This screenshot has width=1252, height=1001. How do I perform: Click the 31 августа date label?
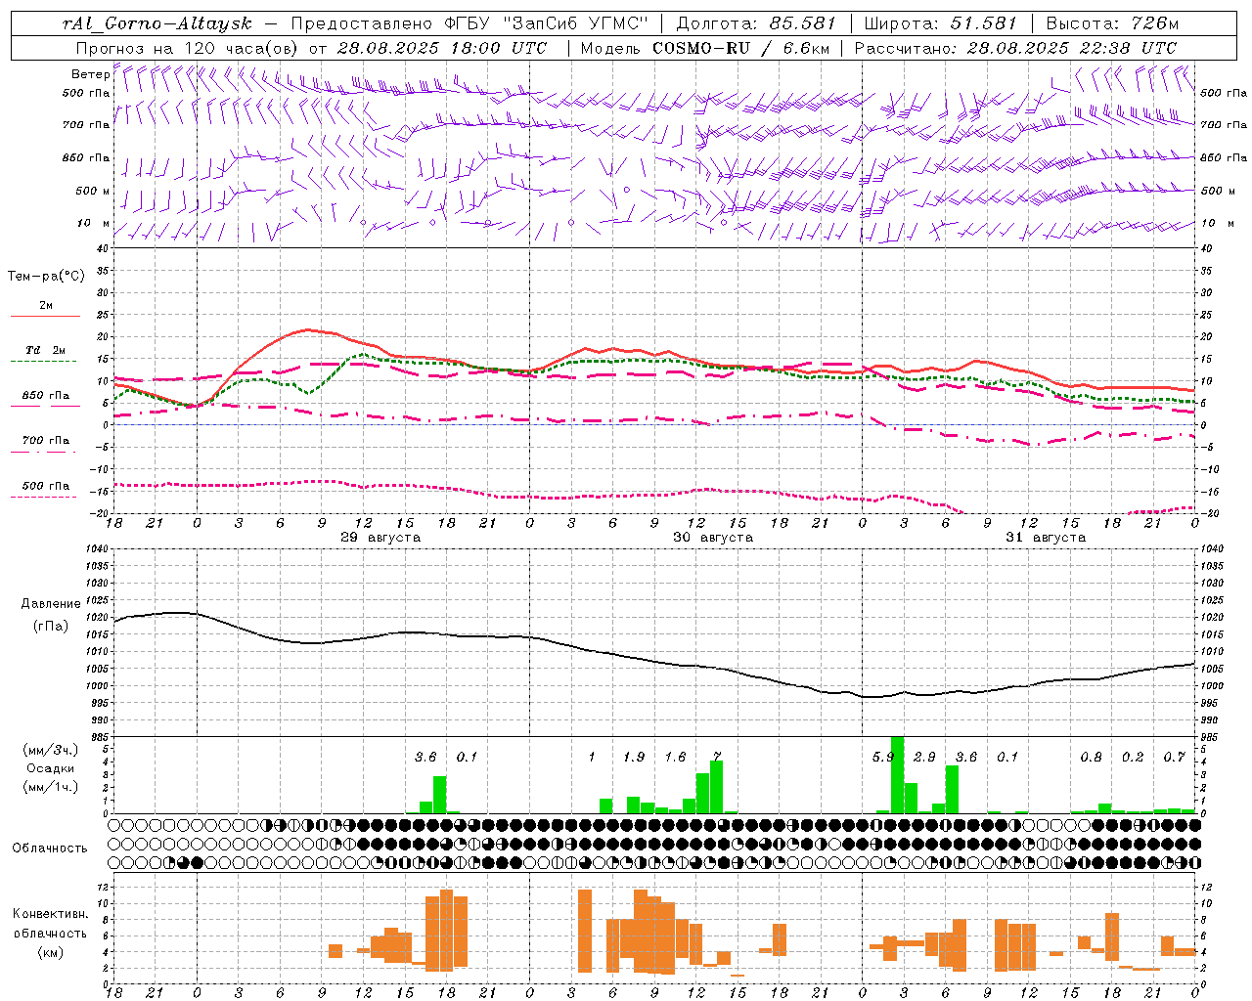(x=1046, y=538)
